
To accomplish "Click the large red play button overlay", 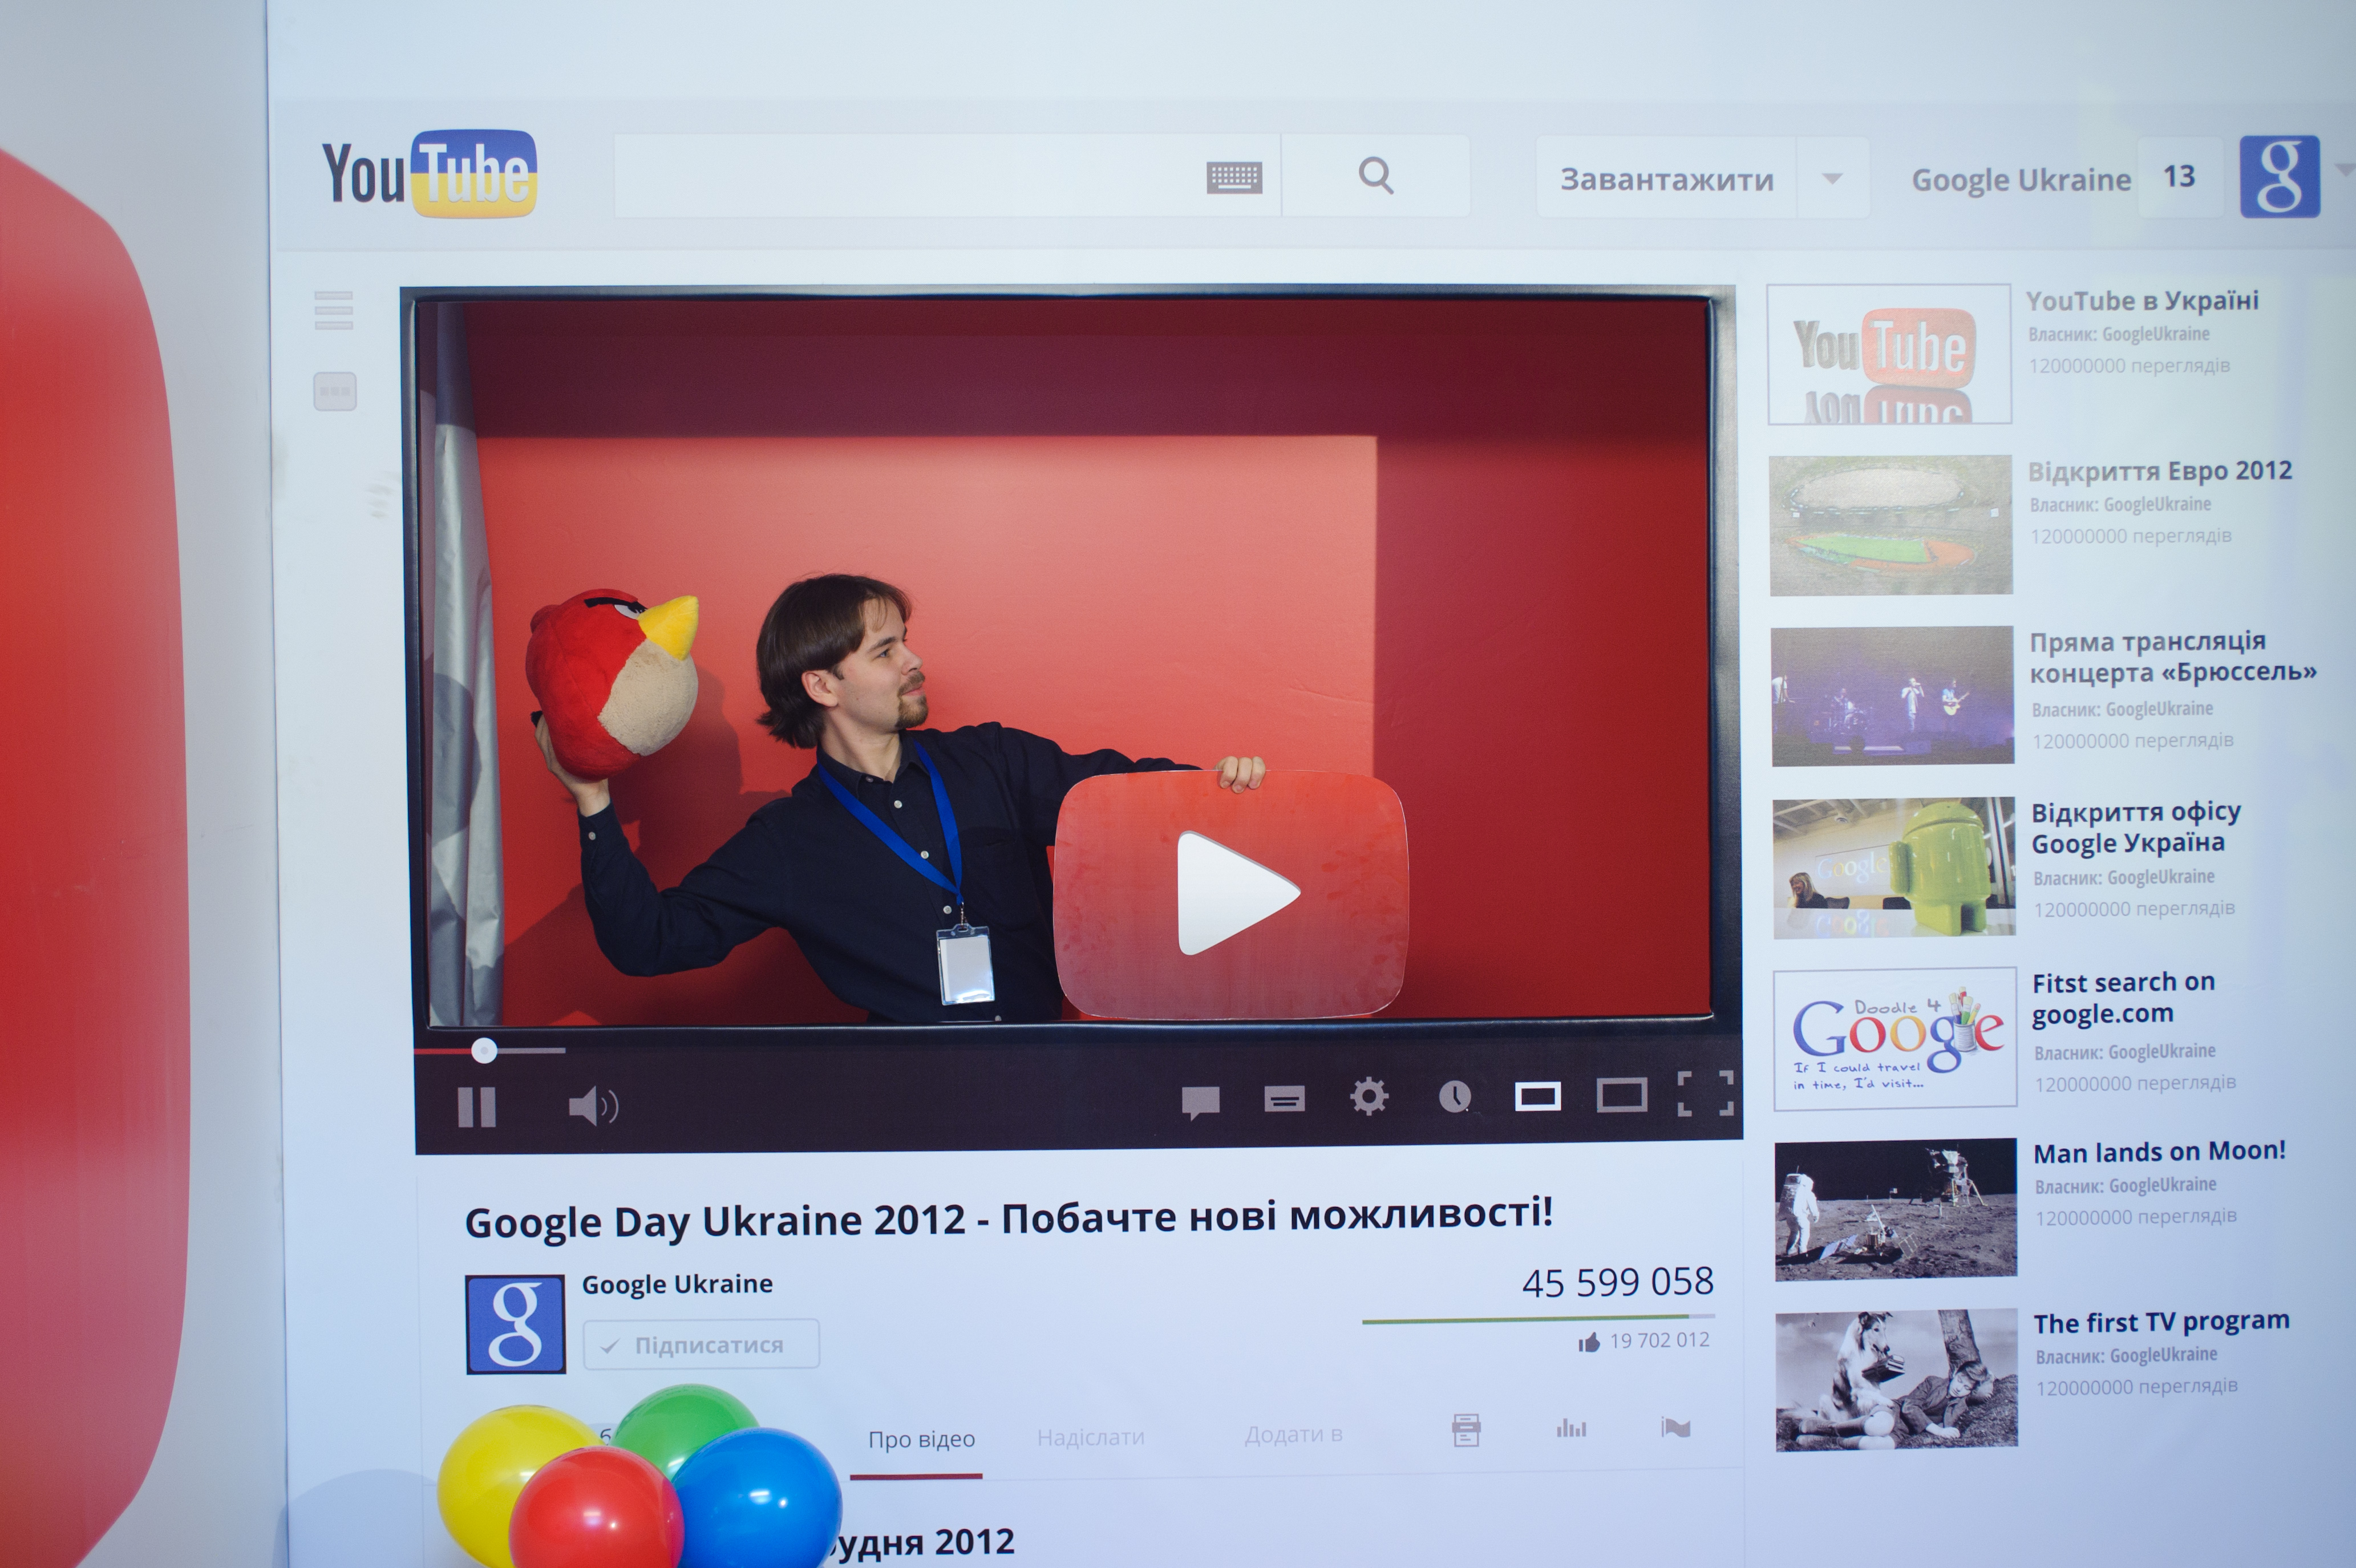I will tap(1231, 894).
